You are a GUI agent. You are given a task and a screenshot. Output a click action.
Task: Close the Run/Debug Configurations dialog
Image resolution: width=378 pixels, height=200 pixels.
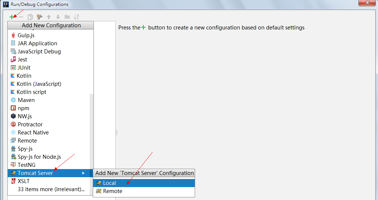click(x=367, y=3)
